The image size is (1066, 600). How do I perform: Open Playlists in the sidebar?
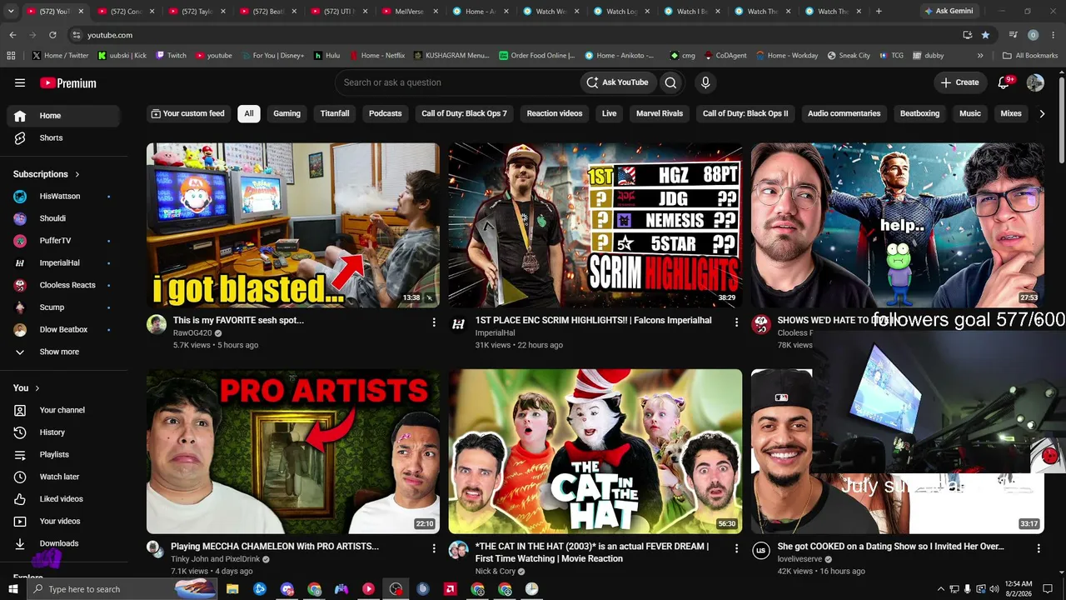63,454
